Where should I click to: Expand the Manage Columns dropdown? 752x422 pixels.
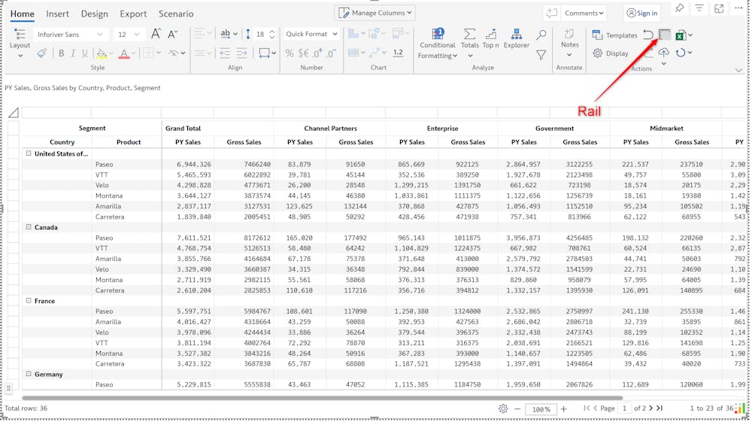point(375,13)
